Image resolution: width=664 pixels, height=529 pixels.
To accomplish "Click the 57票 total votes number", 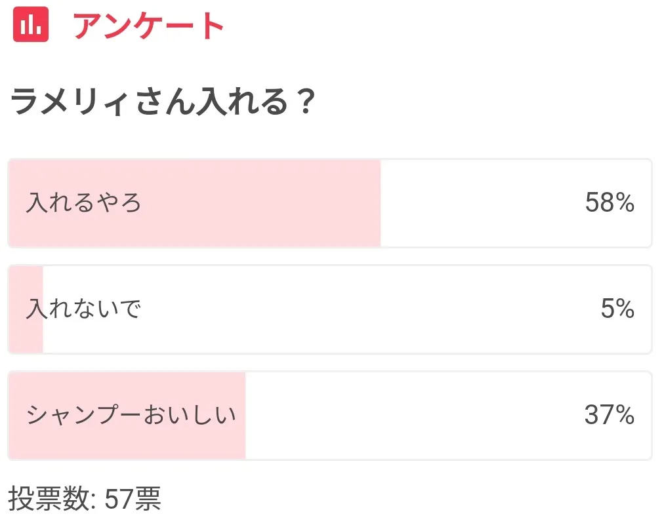I will tap(132, 500).
